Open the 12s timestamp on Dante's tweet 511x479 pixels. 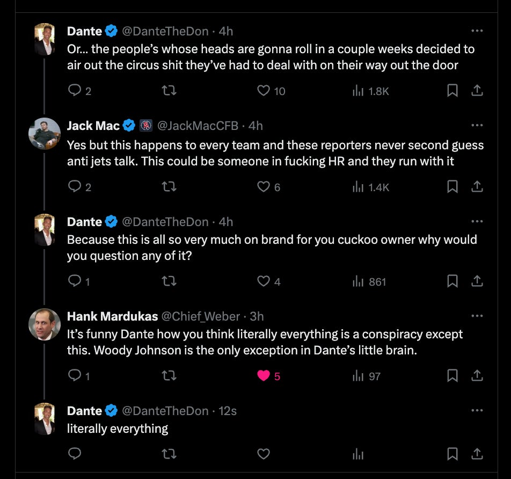(228, 411)
